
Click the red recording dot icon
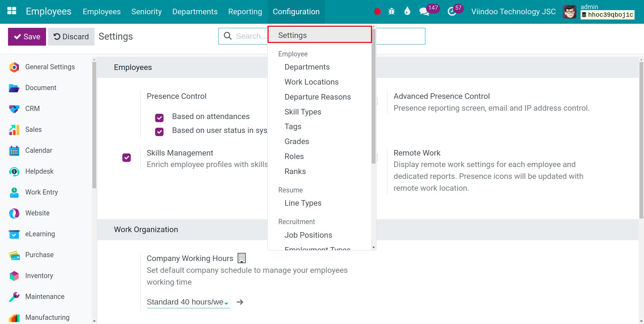pyautogui.click(x=377, y=11)
